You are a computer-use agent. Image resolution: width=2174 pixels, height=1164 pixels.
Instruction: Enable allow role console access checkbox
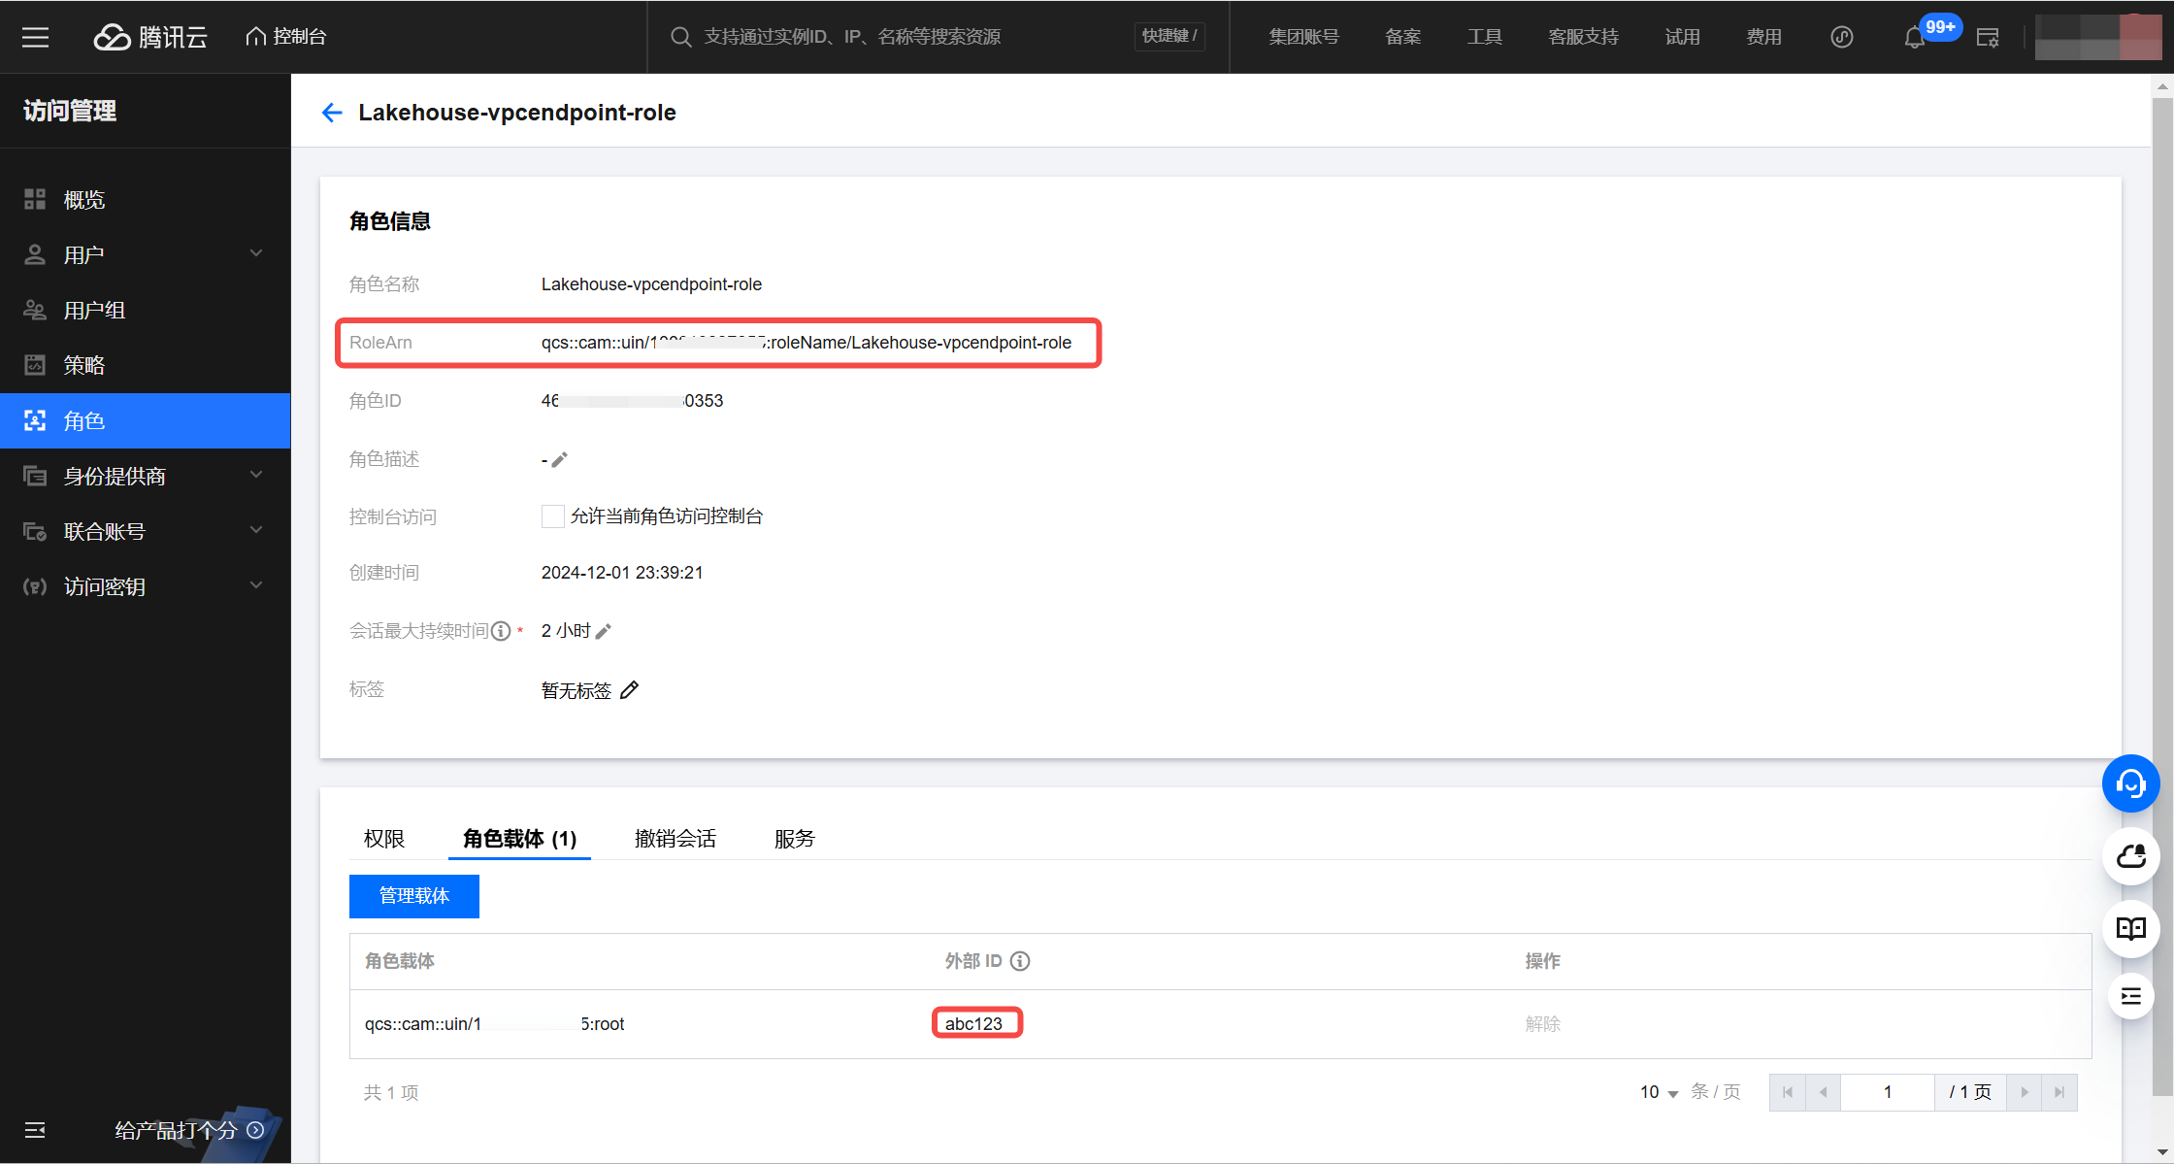[553, 516]
